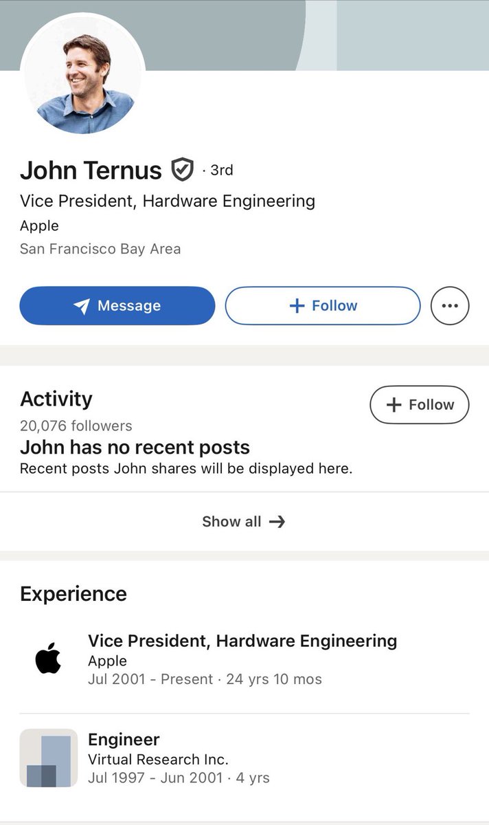
Task: Show all activity
Action: (x=244, y=522)
